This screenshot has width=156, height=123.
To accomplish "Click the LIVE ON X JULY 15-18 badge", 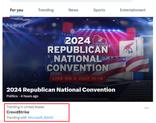I will (78, 79).
